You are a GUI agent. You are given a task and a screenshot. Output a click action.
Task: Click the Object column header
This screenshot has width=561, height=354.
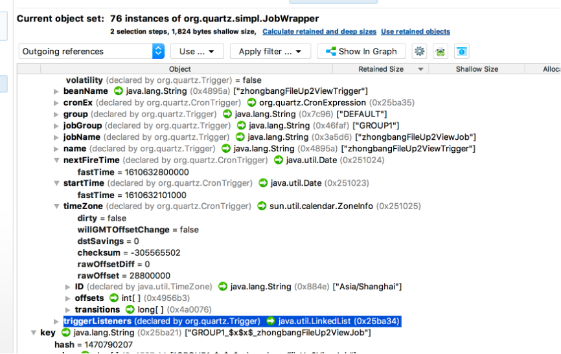click(180, 69)
